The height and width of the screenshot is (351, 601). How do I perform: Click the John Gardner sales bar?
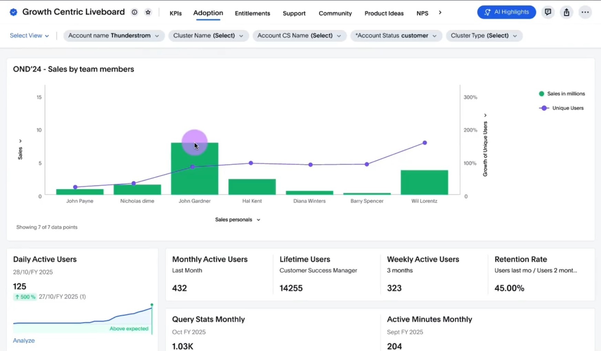point(195,169)
